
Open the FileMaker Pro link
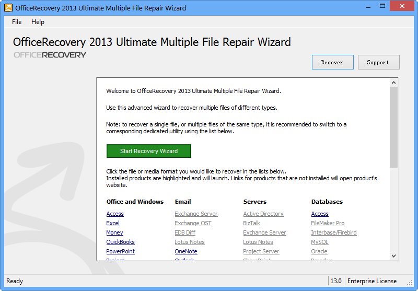tap(328, 223)
